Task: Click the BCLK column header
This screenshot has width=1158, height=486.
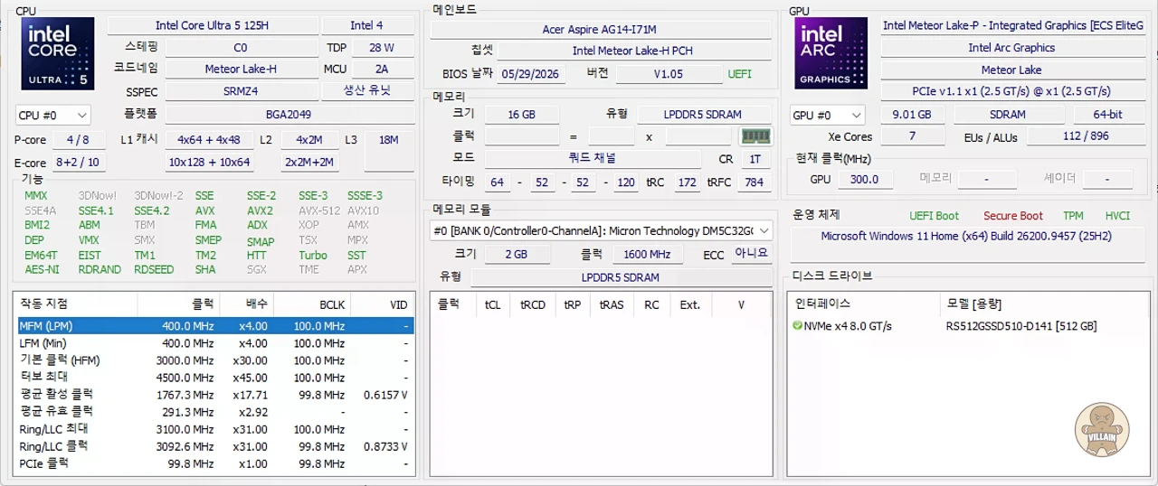Action: 312,304
